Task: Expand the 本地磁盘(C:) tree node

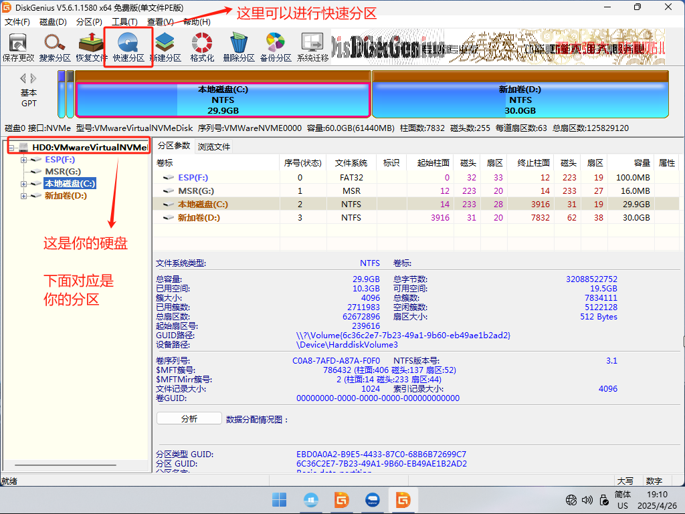Action: pyautogui.click(x=23, y=184)
